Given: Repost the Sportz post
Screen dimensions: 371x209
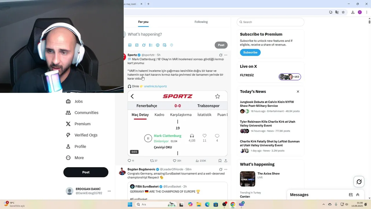Looking at the screenshot, I should pyautogui.click(x=154, y=161).
